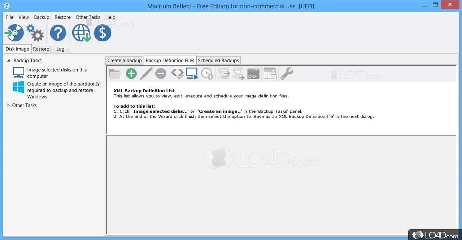Viewport: 462px width, 240px height.
Task: Click Image selected disks on this computer
Action: pos(57,73)
